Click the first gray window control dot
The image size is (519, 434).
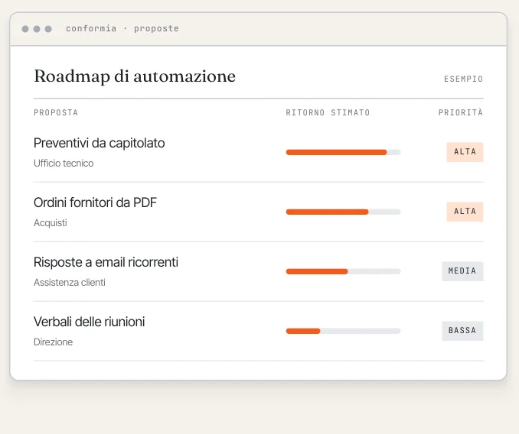pyautogui.click(x=25, y=29)
